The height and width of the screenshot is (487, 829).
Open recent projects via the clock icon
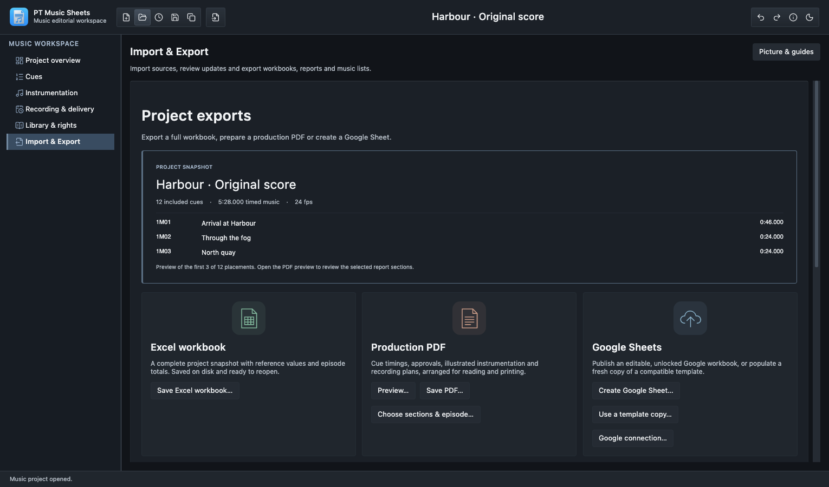[x=159, y=17]
